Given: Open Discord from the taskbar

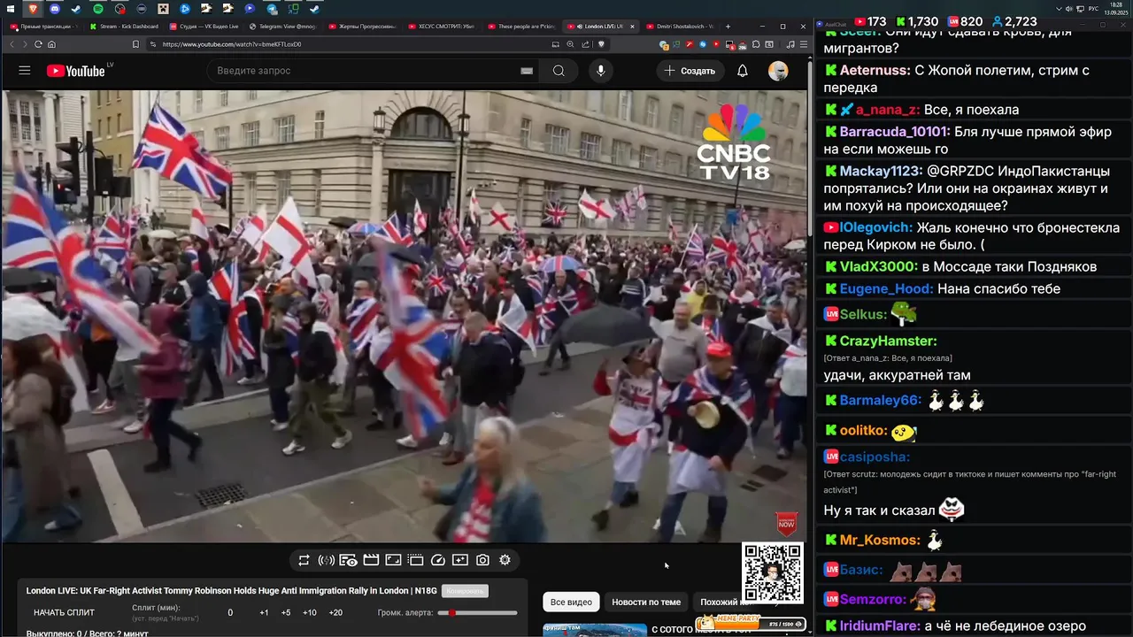Looking at the screenshot, I should pyautogui.click(x=54, y=9).
